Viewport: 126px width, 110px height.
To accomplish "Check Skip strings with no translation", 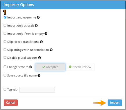I will tap(5, 50).
